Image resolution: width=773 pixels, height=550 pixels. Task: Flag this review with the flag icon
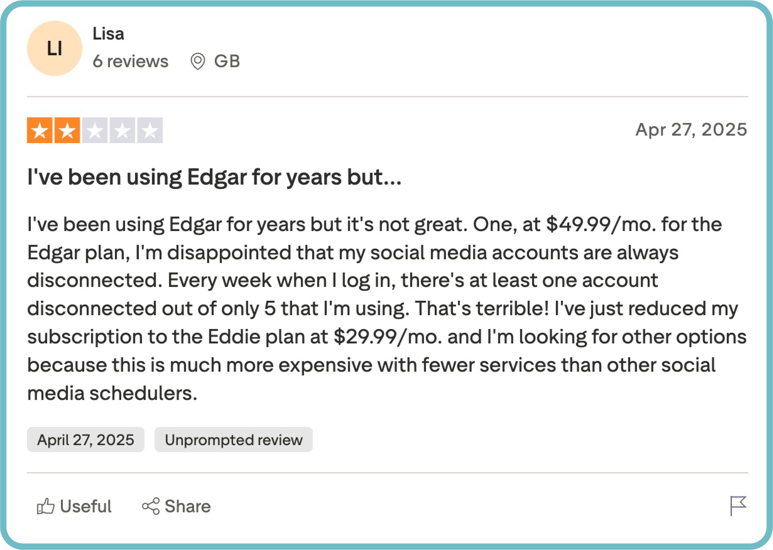tap(738, 506)
